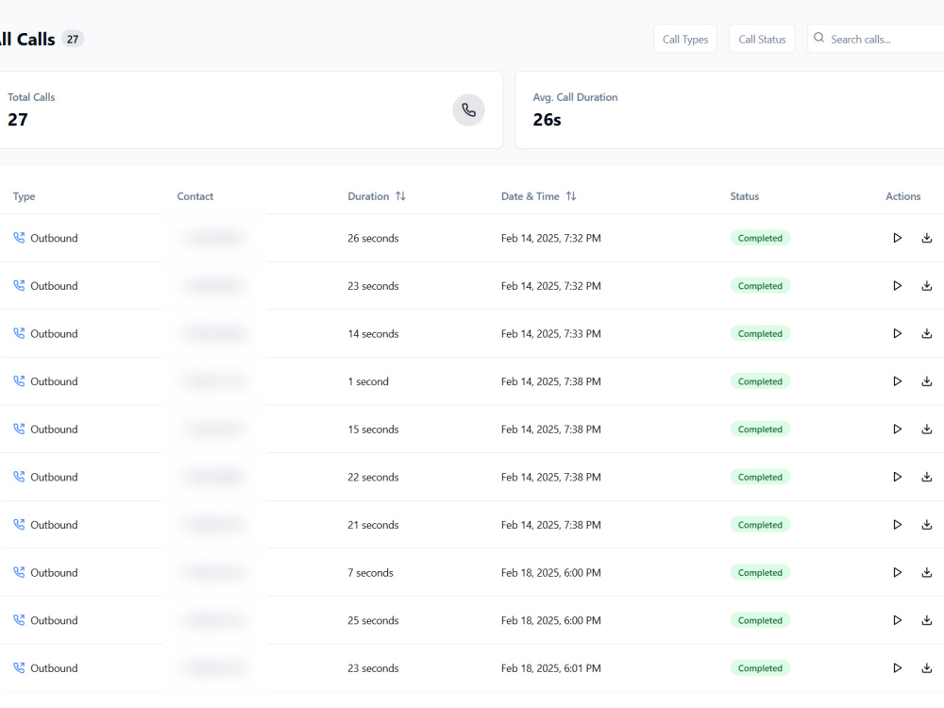
Task: Click the Completed badge in the 25 seconds row
Action: click(760, 620)
